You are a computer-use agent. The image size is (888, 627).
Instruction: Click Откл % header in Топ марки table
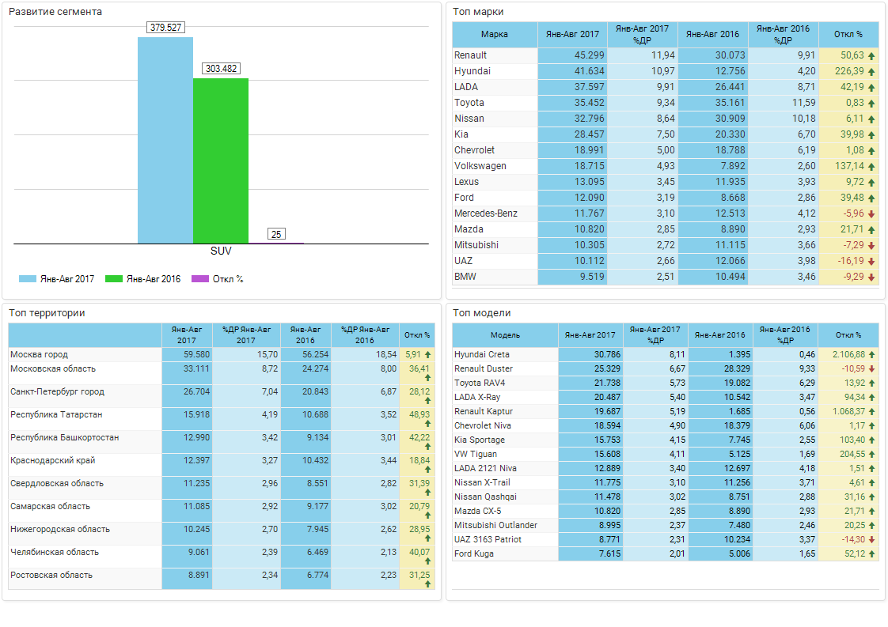[848, 35]
